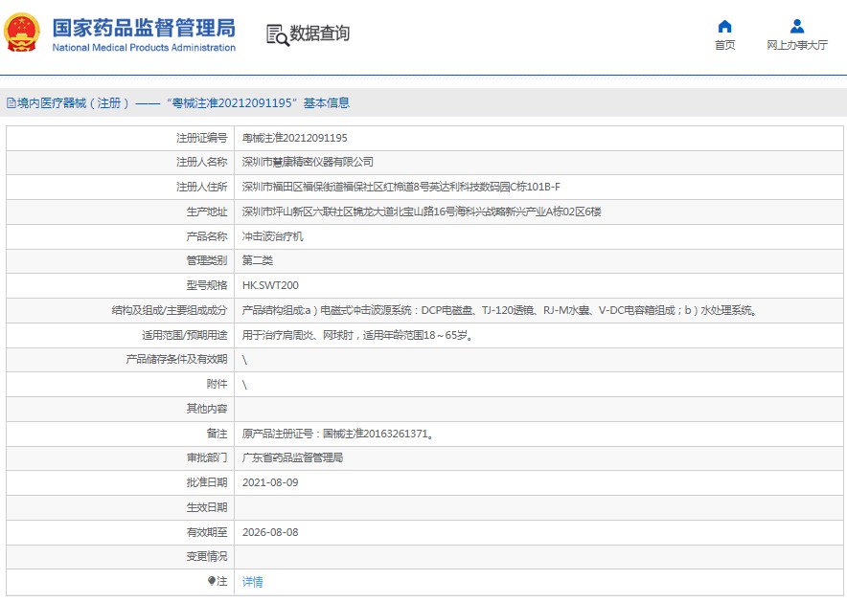Image resolution: width=847 pixels, height=602 pixels.
Task: Click the 注册证编号 row label
Action: coord(201,138)
